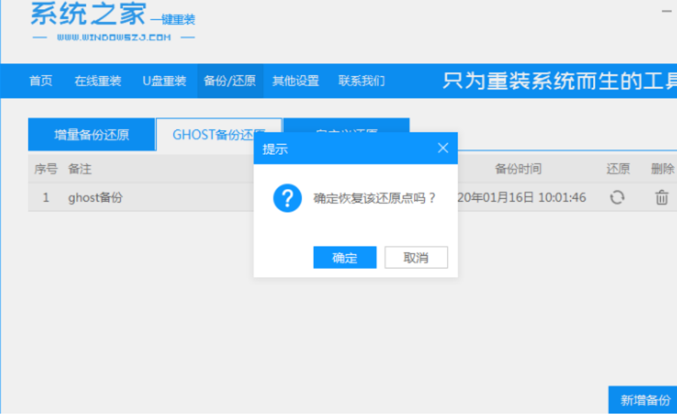Confirm restore by pressing 确定
The image size is (677, 416).
point(344,258)
